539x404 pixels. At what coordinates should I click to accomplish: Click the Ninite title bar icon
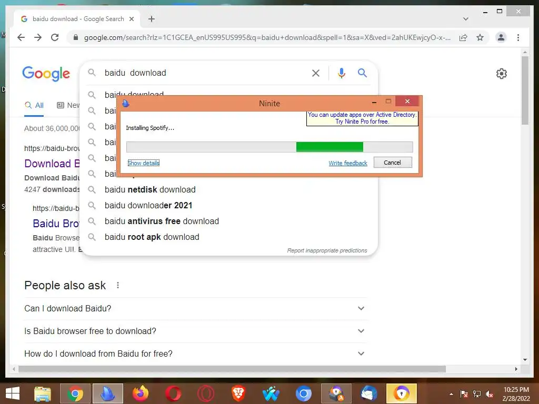coord(126,103)
